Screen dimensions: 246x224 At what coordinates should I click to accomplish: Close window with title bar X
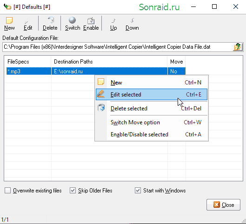click(236, 7)
